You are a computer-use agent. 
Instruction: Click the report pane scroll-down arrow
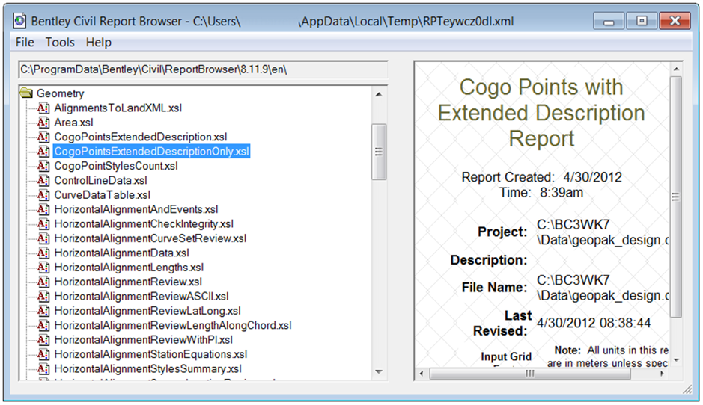676,360
